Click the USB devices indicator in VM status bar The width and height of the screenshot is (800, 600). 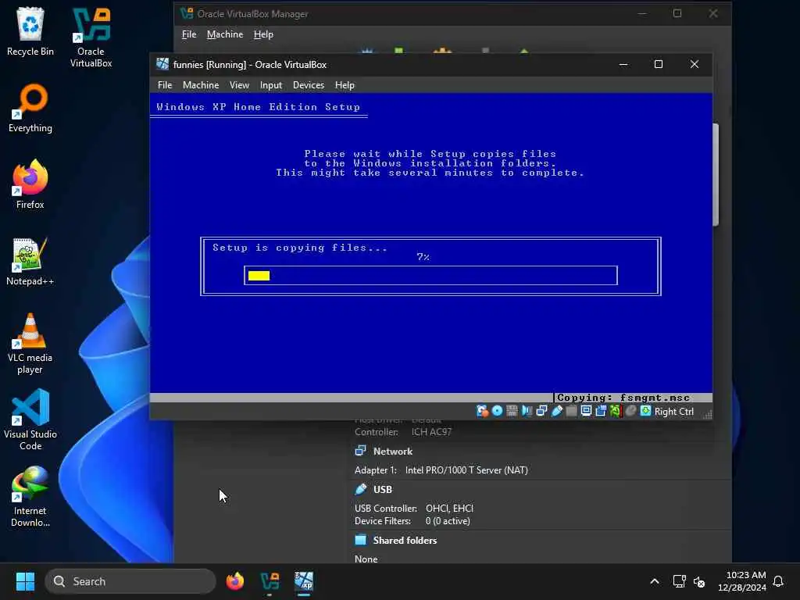pyautogui.click(x=556, y=411)
